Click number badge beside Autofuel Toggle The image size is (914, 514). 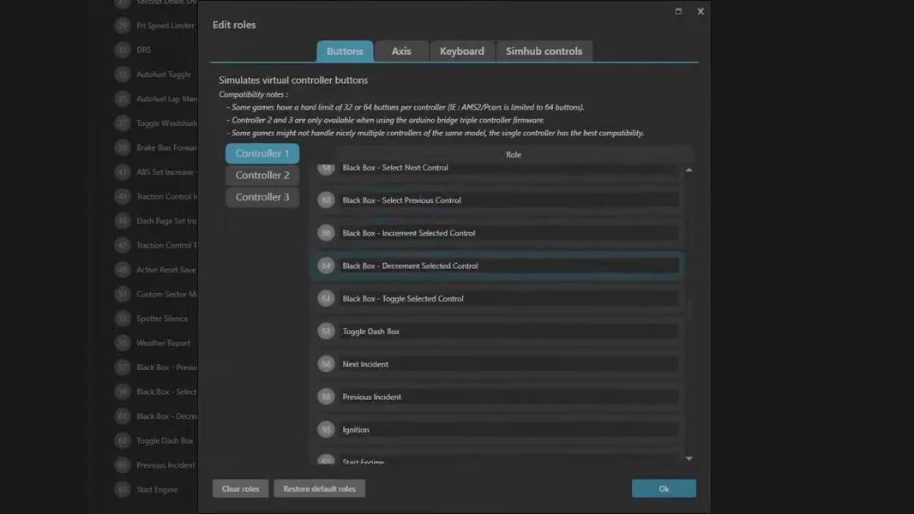pyautogui.click(x=123, y=75)
